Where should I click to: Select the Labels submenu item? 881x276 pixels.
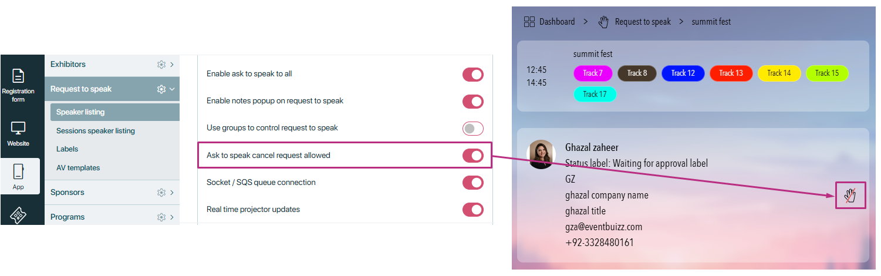click(67, 149)
